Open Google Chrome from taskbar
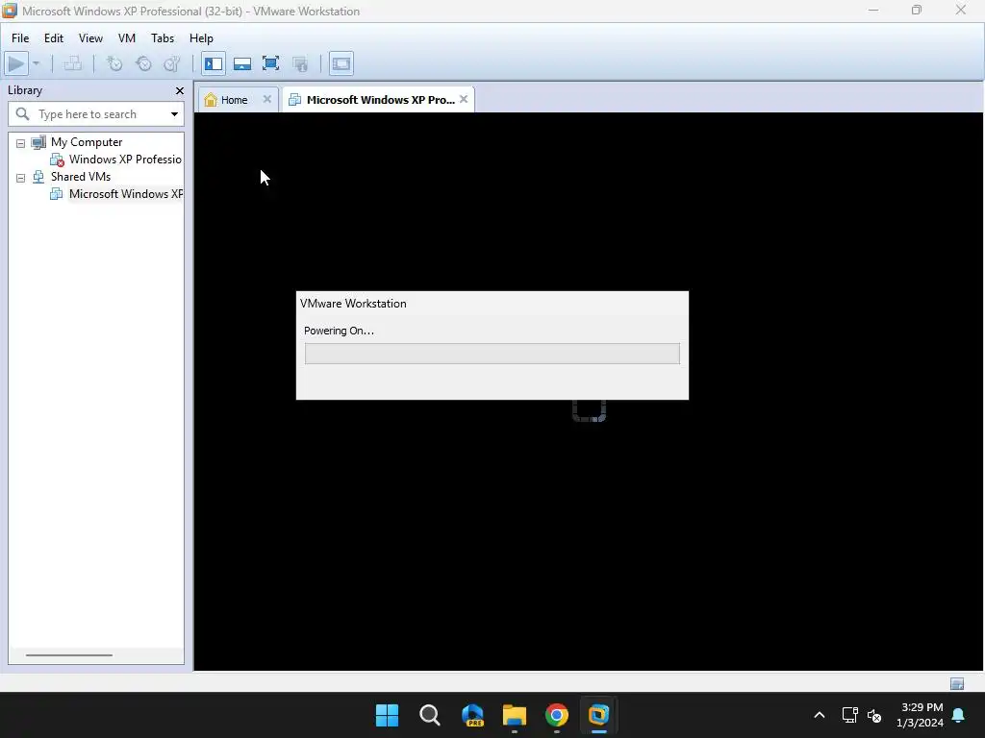The image size is (985, 738). (x=557, y=715)
